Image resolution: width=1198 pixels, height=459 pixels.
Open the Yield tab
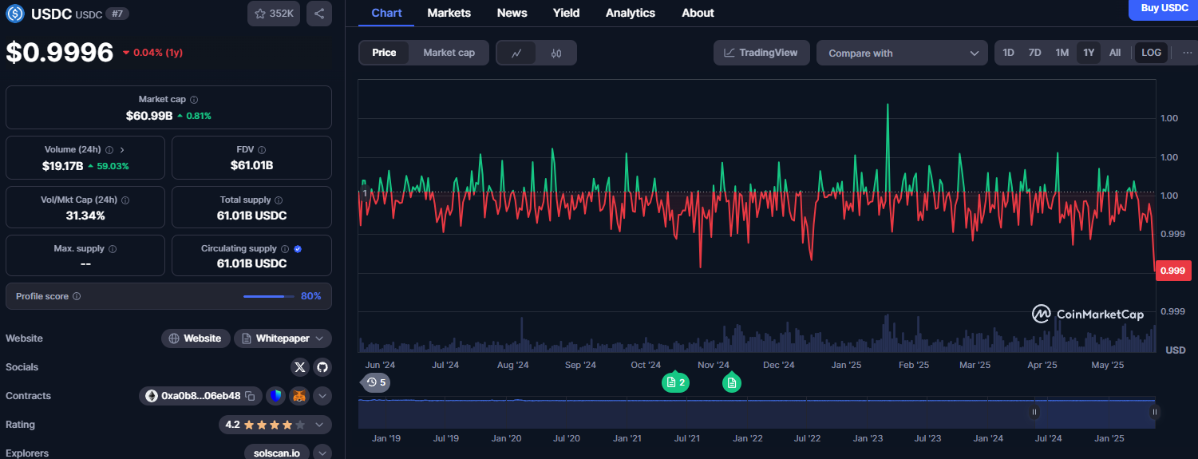click(567, 13)
